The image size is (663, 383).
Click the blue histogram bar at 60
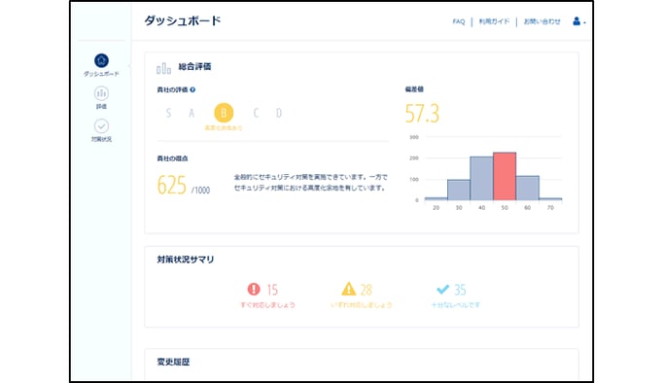(527, 188)
